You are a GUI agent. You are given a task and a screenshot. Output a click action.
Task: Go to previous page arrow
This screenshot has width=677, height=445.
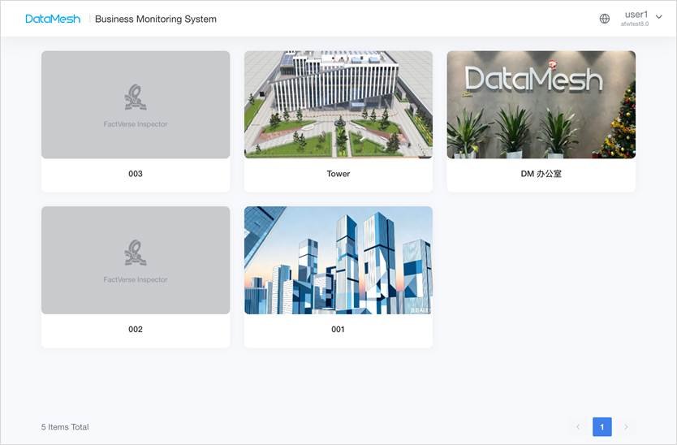[x=578, y=427]
